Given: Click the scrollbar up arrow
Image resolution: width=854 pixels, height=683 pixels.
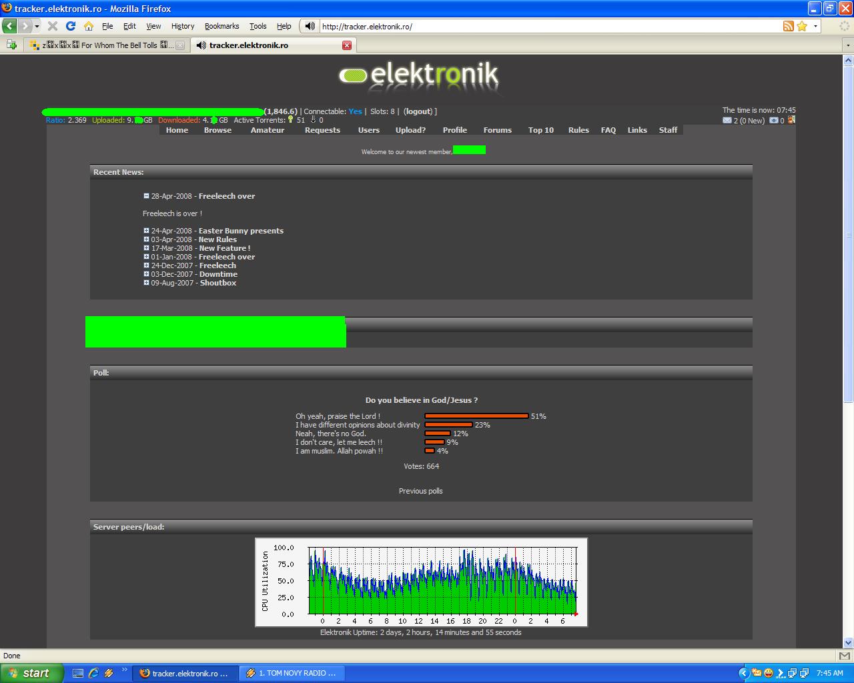Looking at the screenshot, I should pos(848,60).
